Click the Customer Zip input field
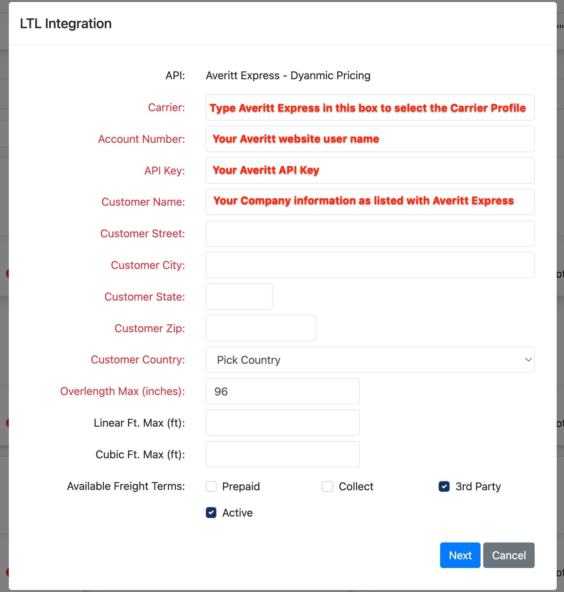564x592 pixels. point(261,328)
